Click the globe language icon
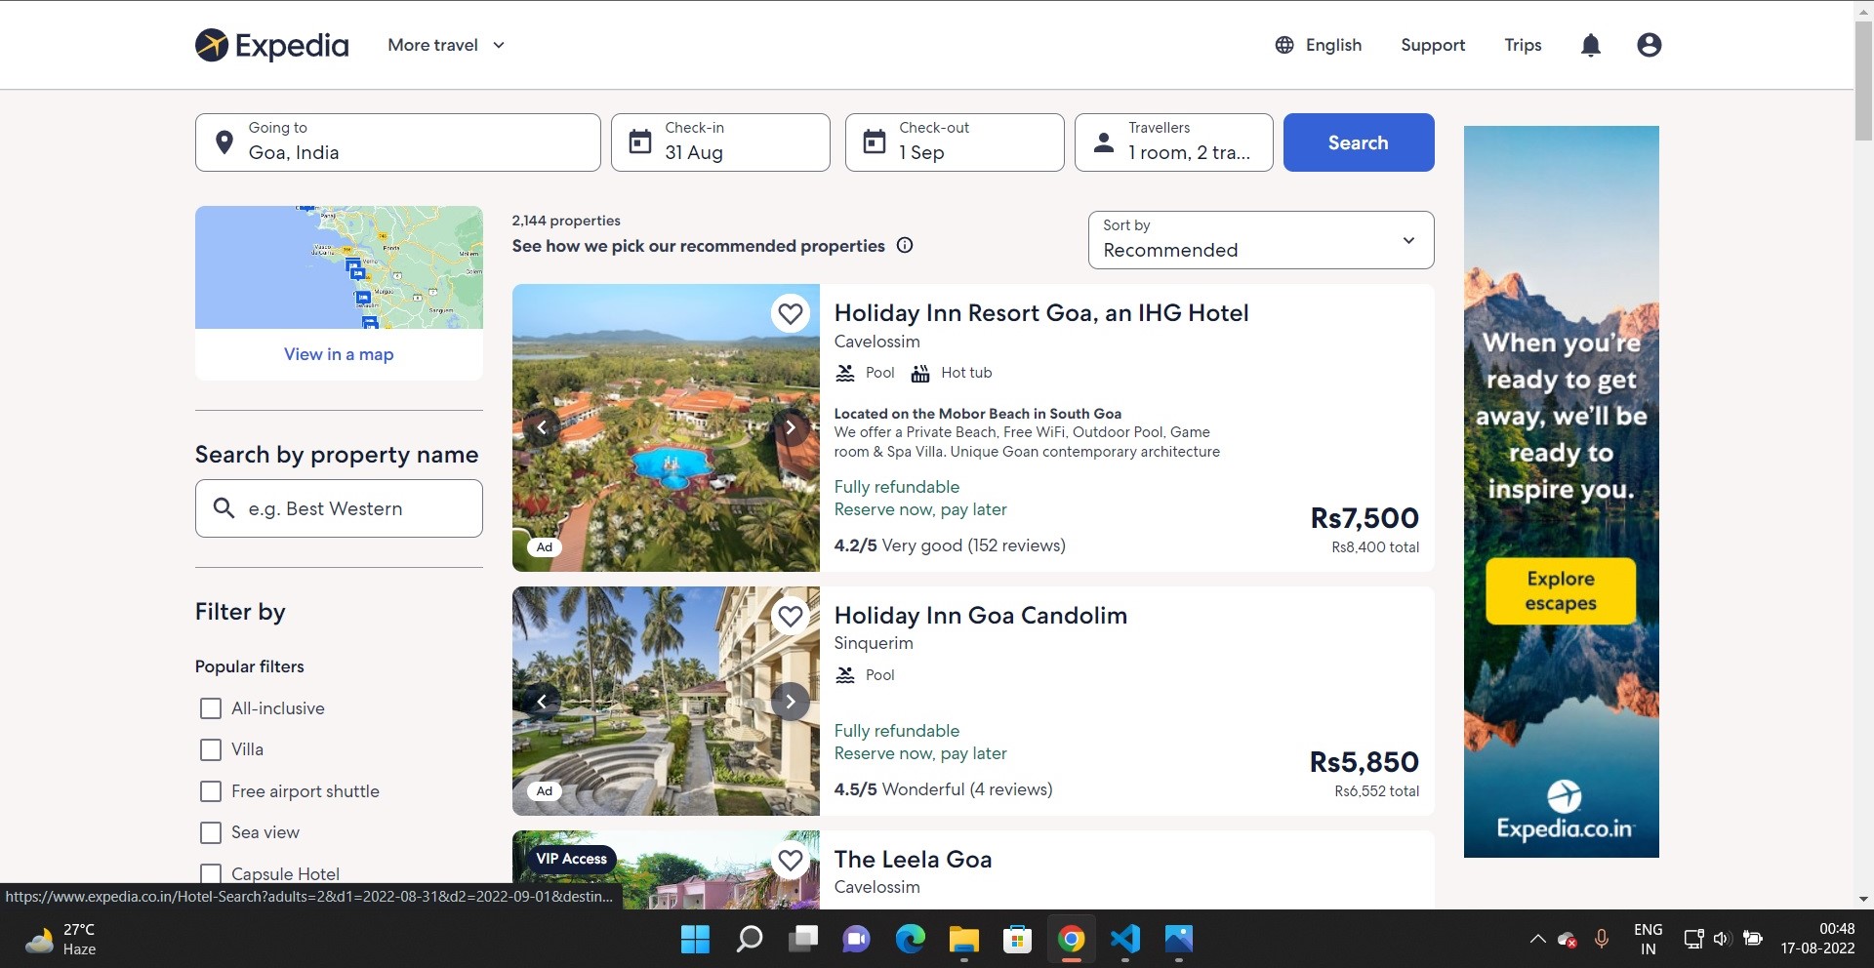The height and width of the screenshot is (968, 1874). [1284, 45]
